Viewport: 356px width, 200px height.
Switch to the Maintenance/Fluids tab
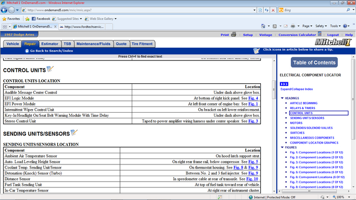click(x=93, y=44)
